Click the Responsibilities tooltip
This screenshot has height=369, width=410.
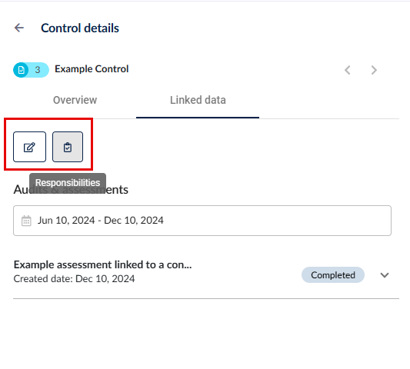(x=68, y=183)
